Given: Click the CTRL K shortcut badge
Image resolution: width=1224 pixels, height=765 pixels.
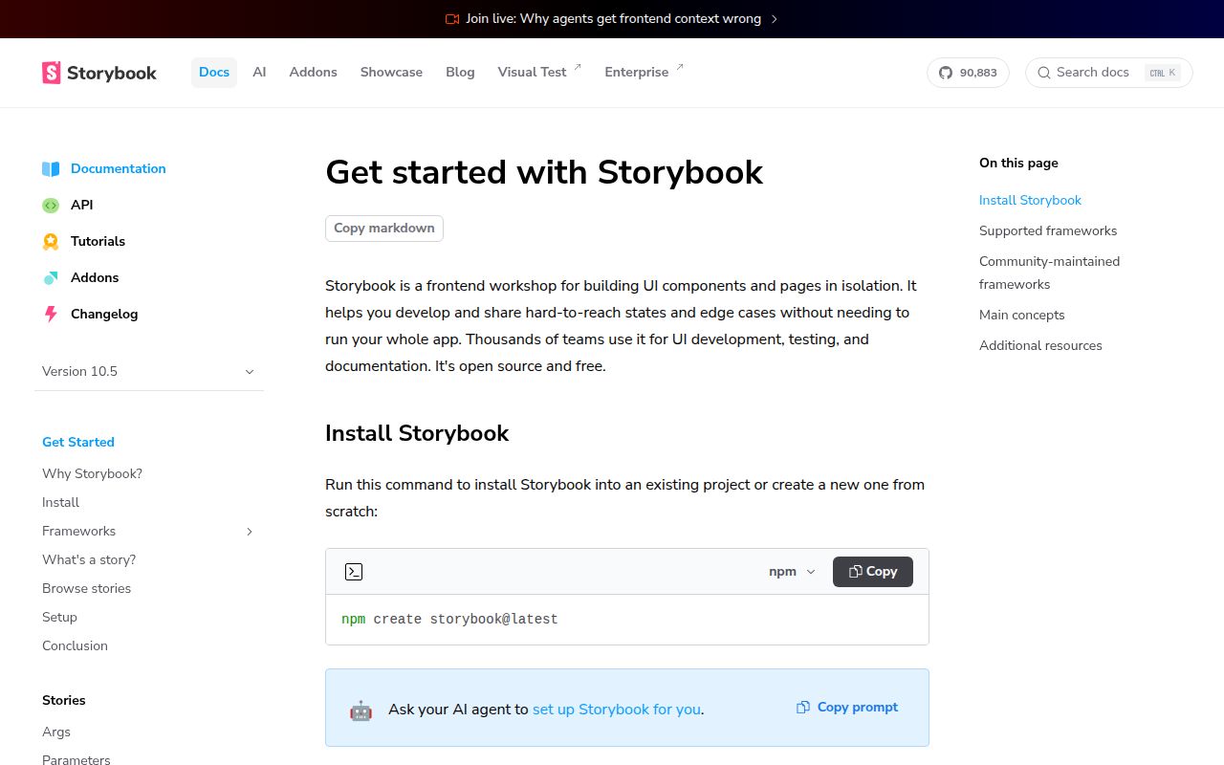Looking at the screenshot, I should point(1163,73).
